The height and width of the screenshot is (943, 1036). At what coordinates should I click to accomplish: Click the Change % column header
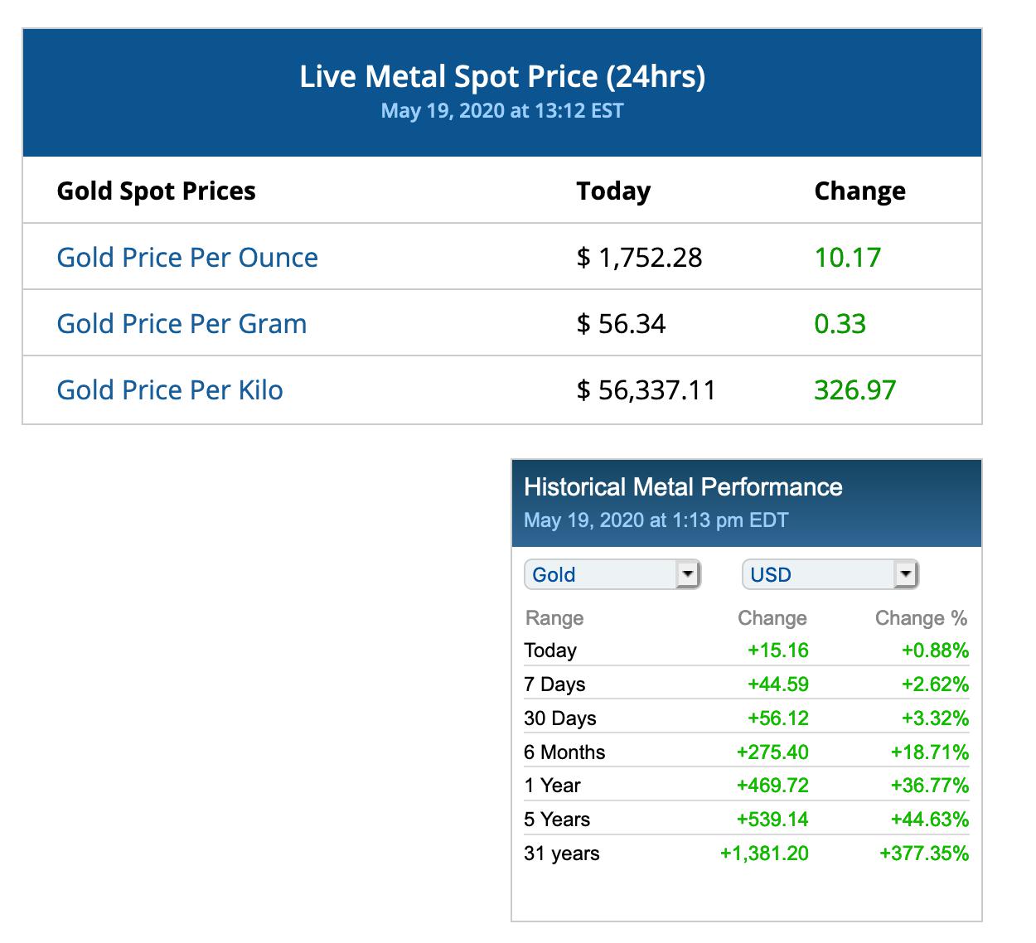coord(921,618)
